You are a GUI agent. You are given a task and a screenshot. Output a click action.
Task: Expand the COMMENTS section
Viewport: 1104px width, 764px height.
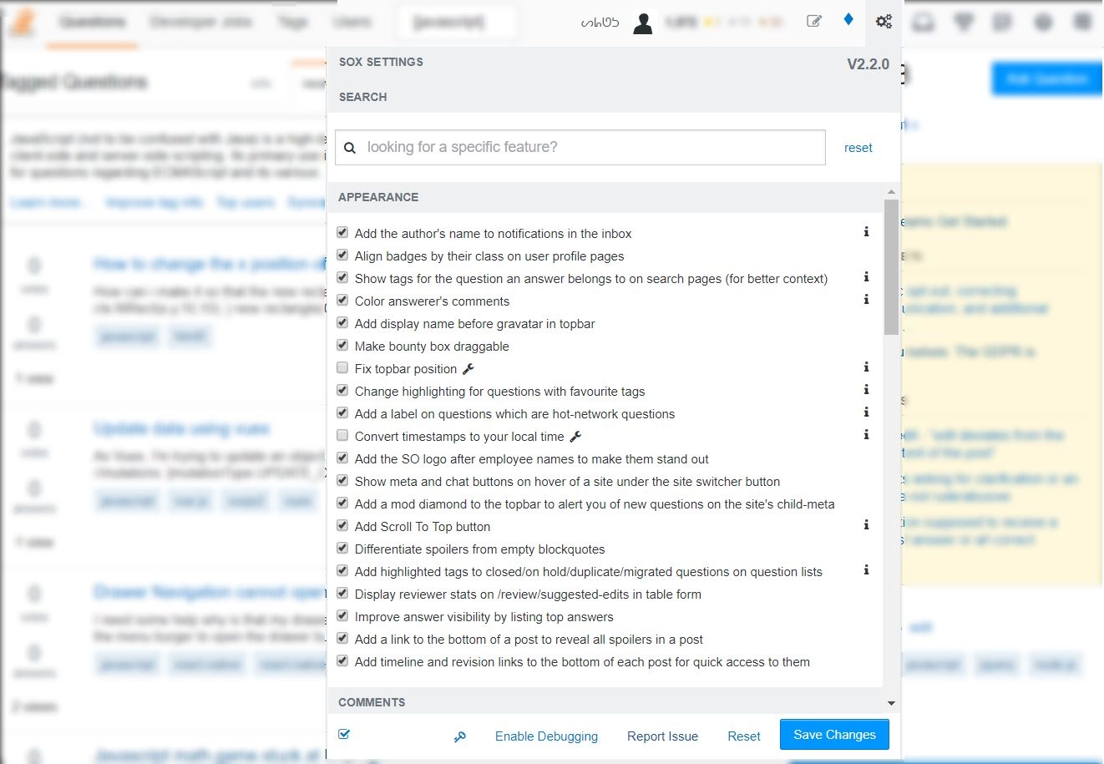372,701
